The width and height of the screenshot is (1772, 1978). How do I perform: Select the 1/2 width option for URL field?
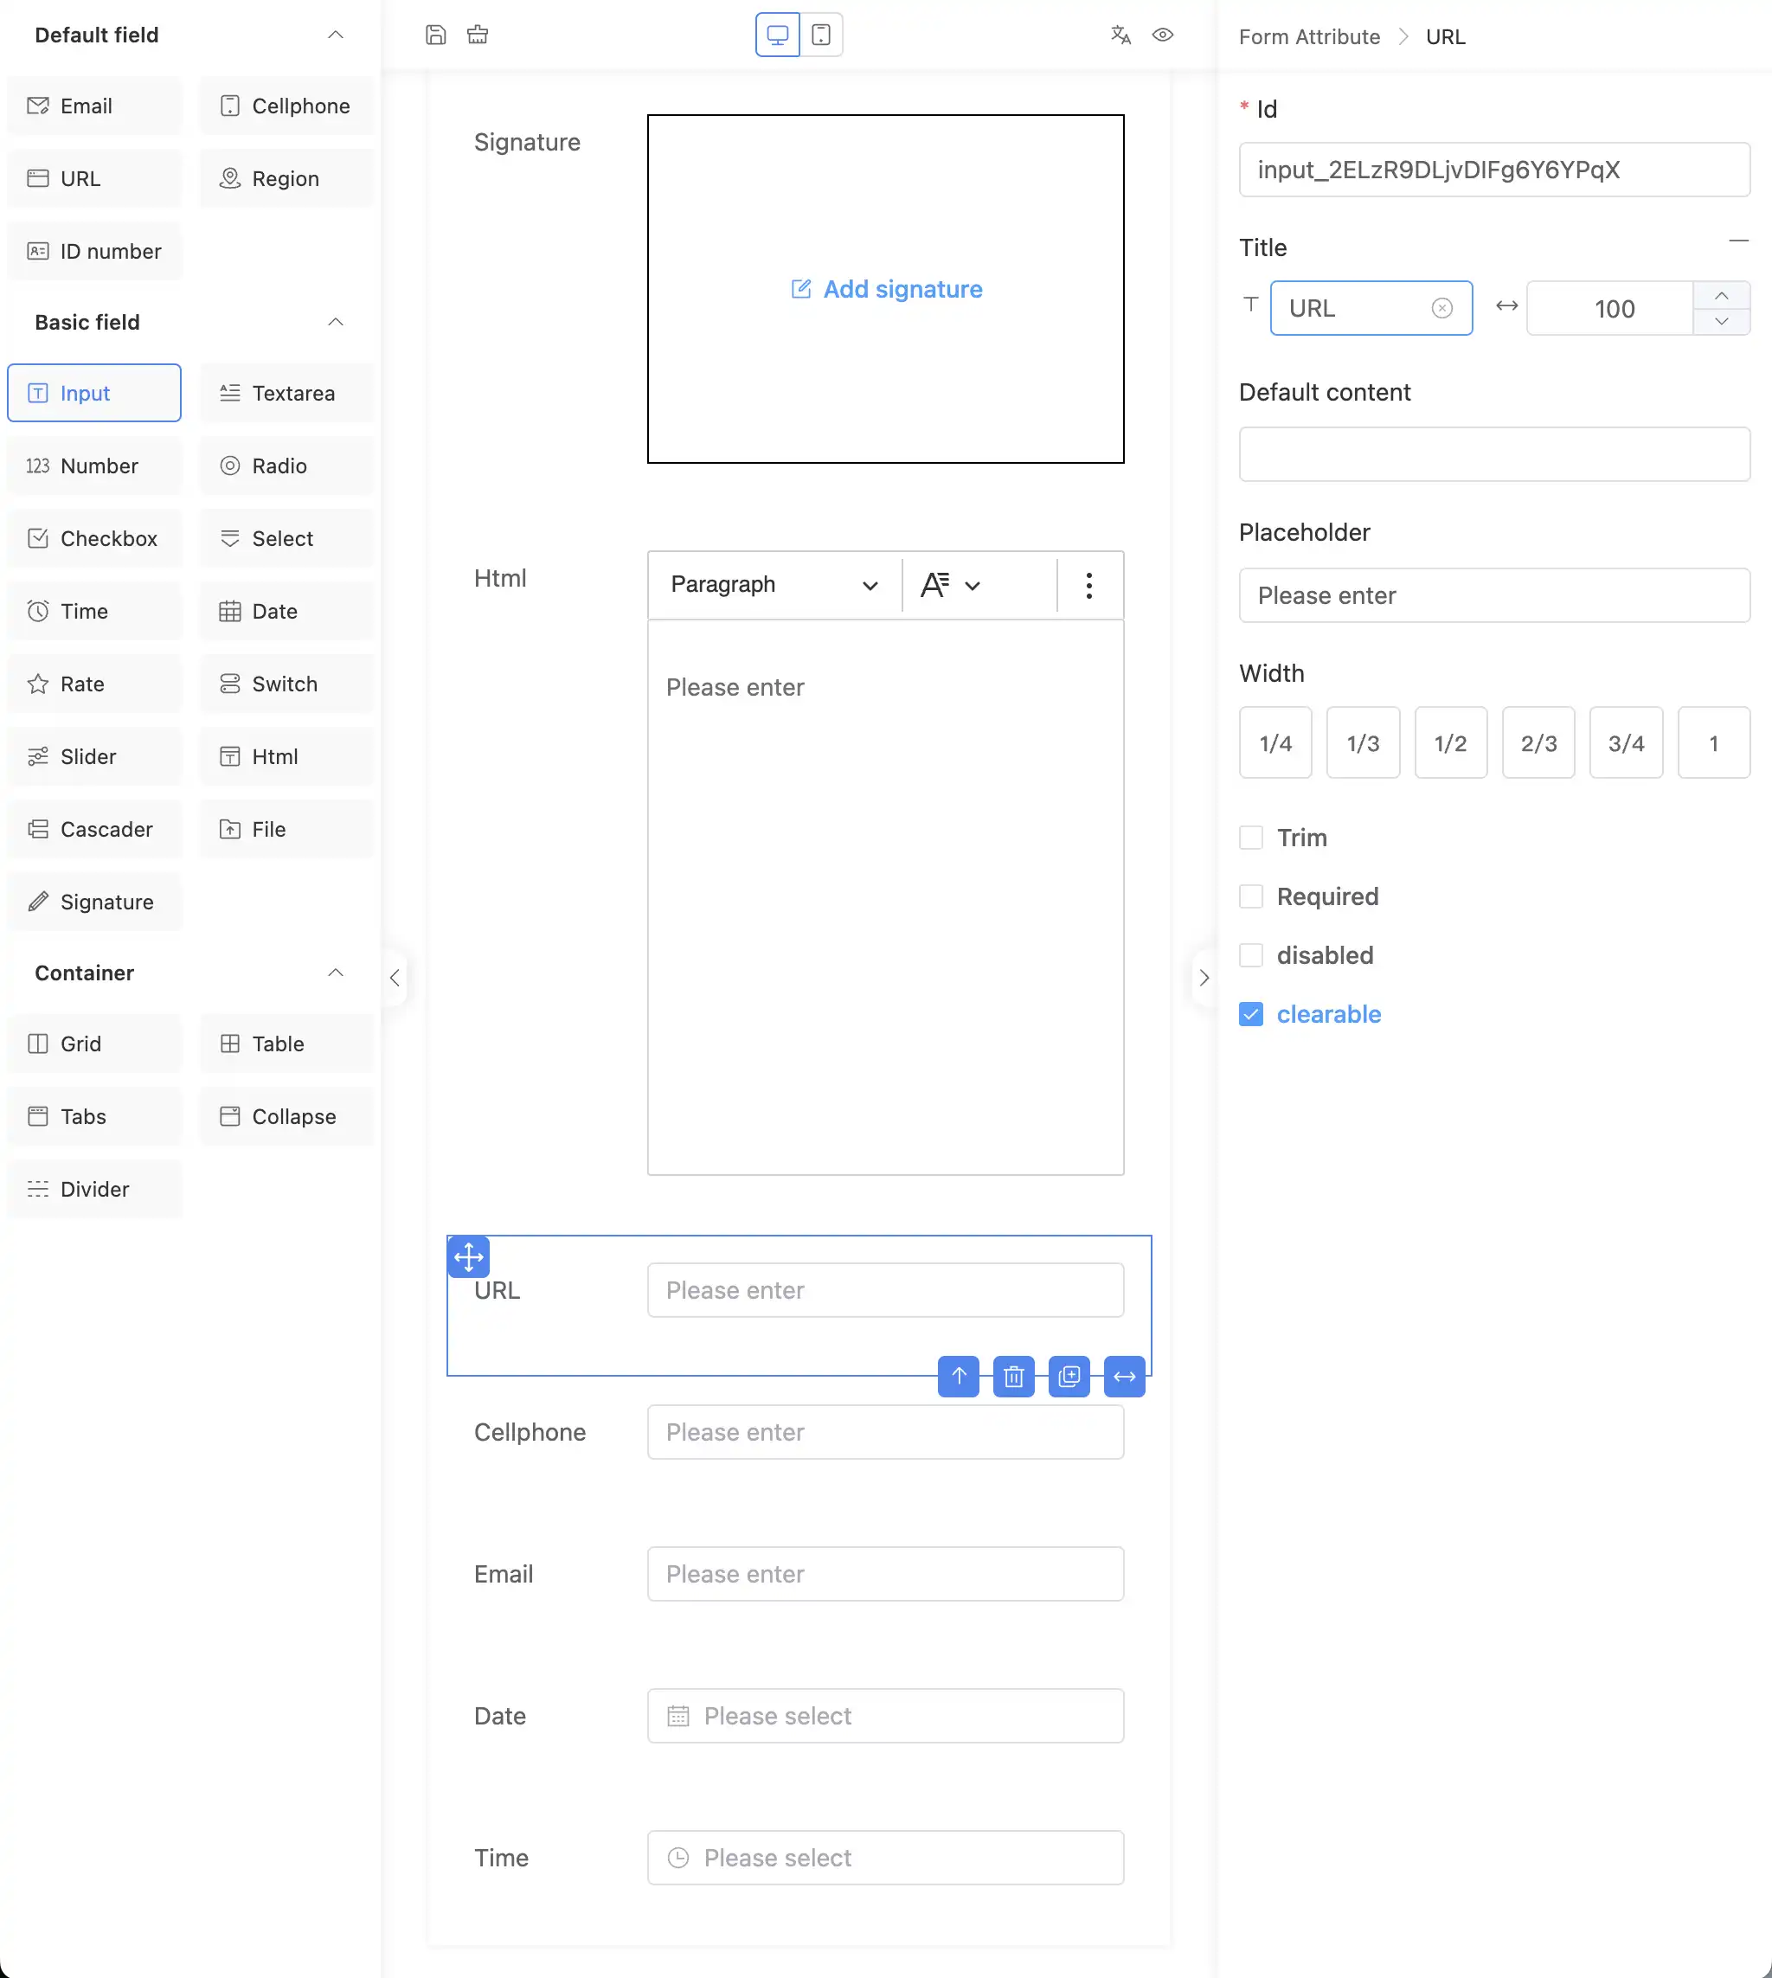pos(1450,741)
